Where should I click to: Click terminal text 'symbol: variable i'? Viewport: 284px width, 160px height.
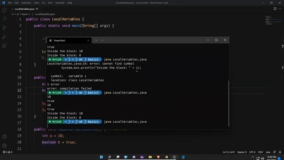[x=68, y=76]
